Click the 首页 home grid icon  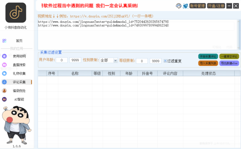pyautogui.click(x=4, y=41)
